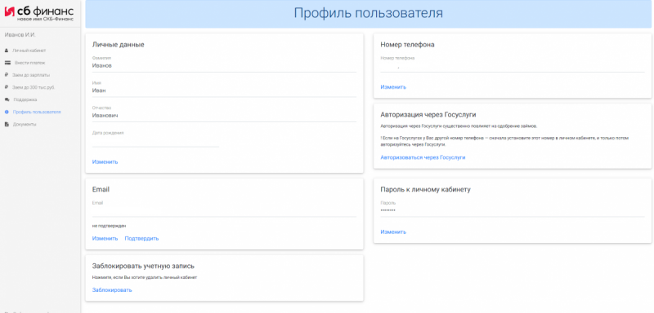Open Заем до зарплаты section

(31, 75)
